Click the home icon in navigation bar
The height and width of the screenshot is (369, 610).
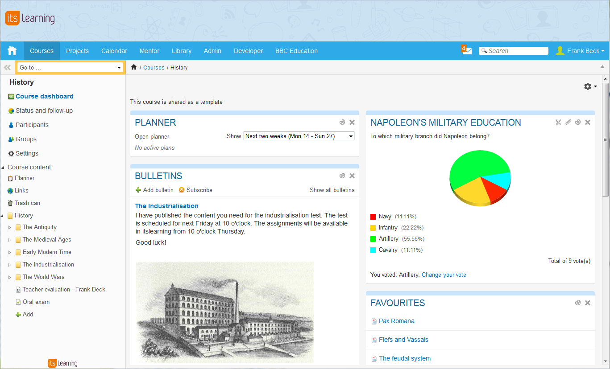12,51
